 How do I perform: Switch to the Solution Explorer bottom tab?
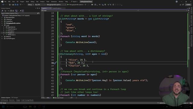click(6, 97)
